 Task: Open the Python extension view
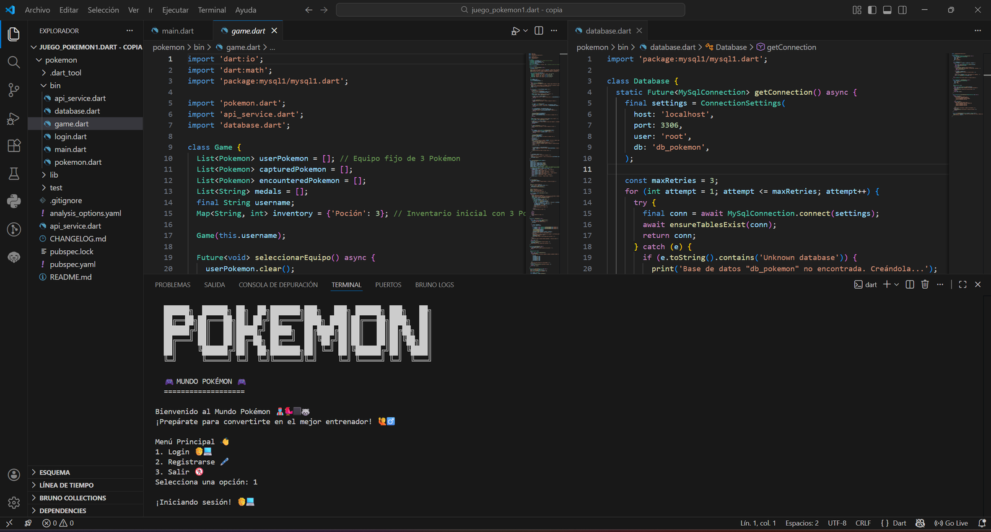point(14,201)
